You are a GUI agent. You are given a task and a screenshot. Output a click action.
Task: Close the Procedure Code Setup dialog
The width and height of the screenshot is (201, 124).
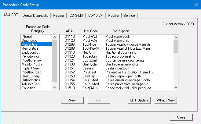pos(181,117)
